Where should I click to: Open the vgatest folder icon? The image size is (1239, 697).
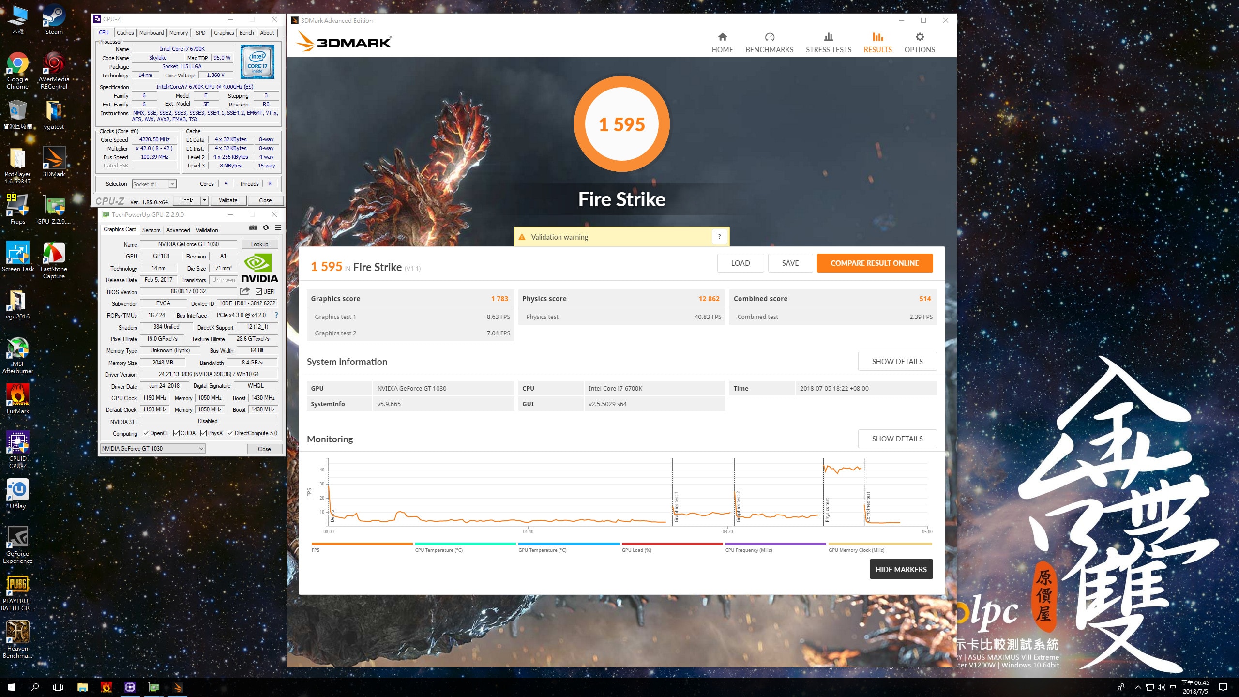pos(54,115)
